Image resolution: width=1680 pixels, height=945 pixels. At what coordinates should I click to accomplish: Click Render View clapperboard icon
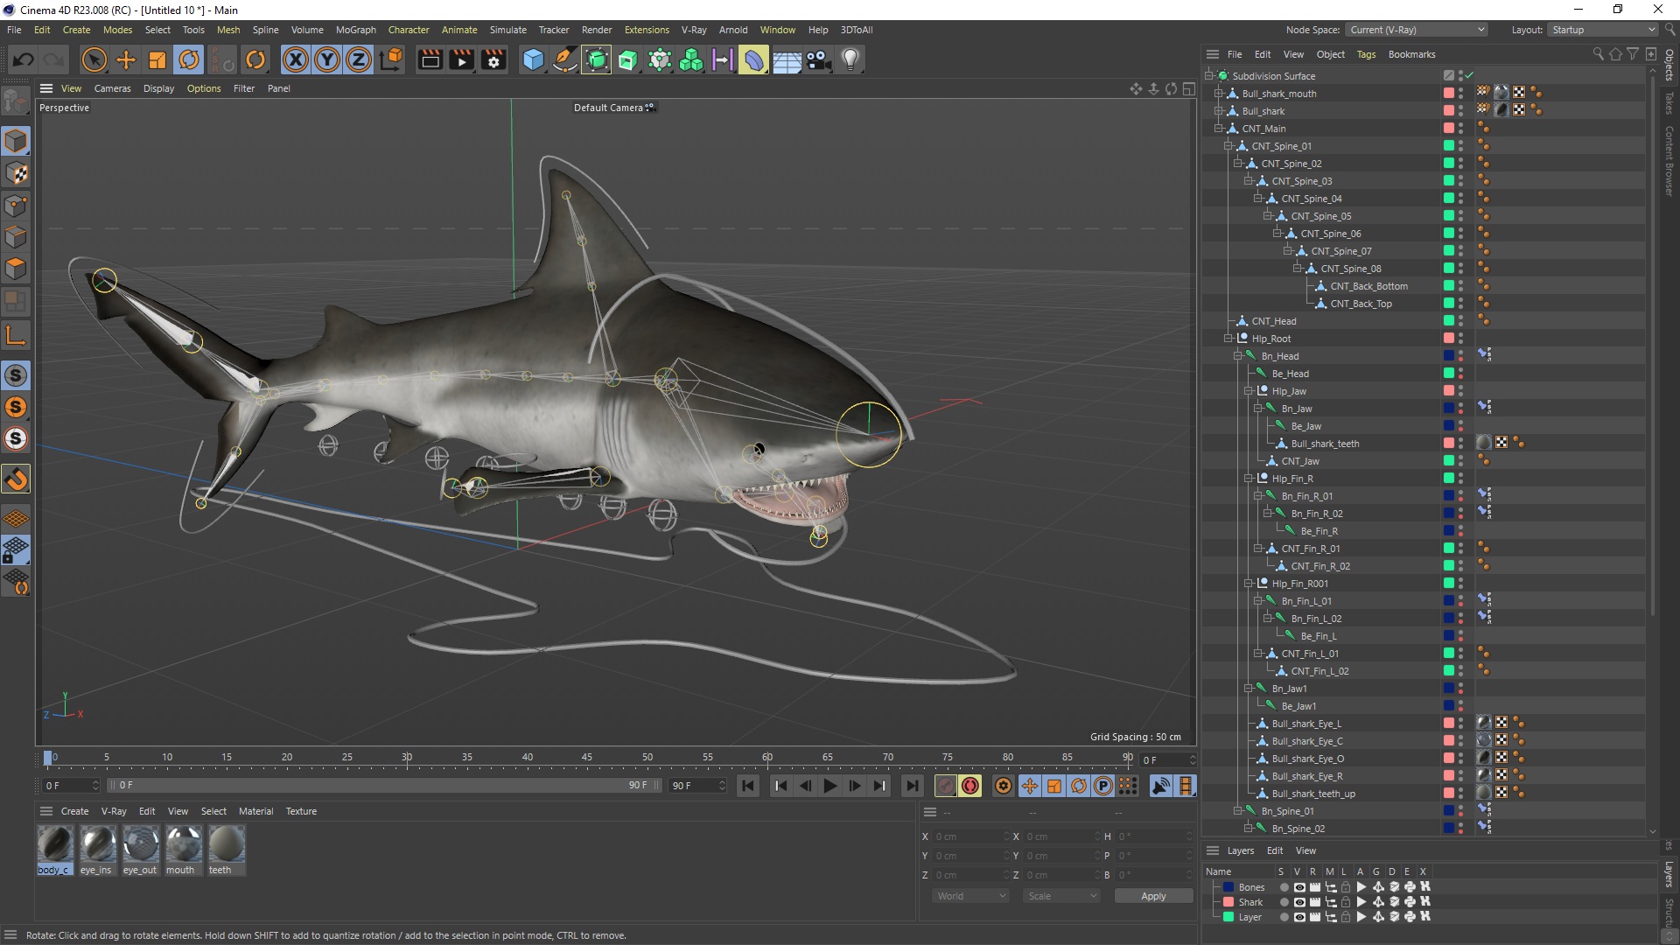click(430, 59)
